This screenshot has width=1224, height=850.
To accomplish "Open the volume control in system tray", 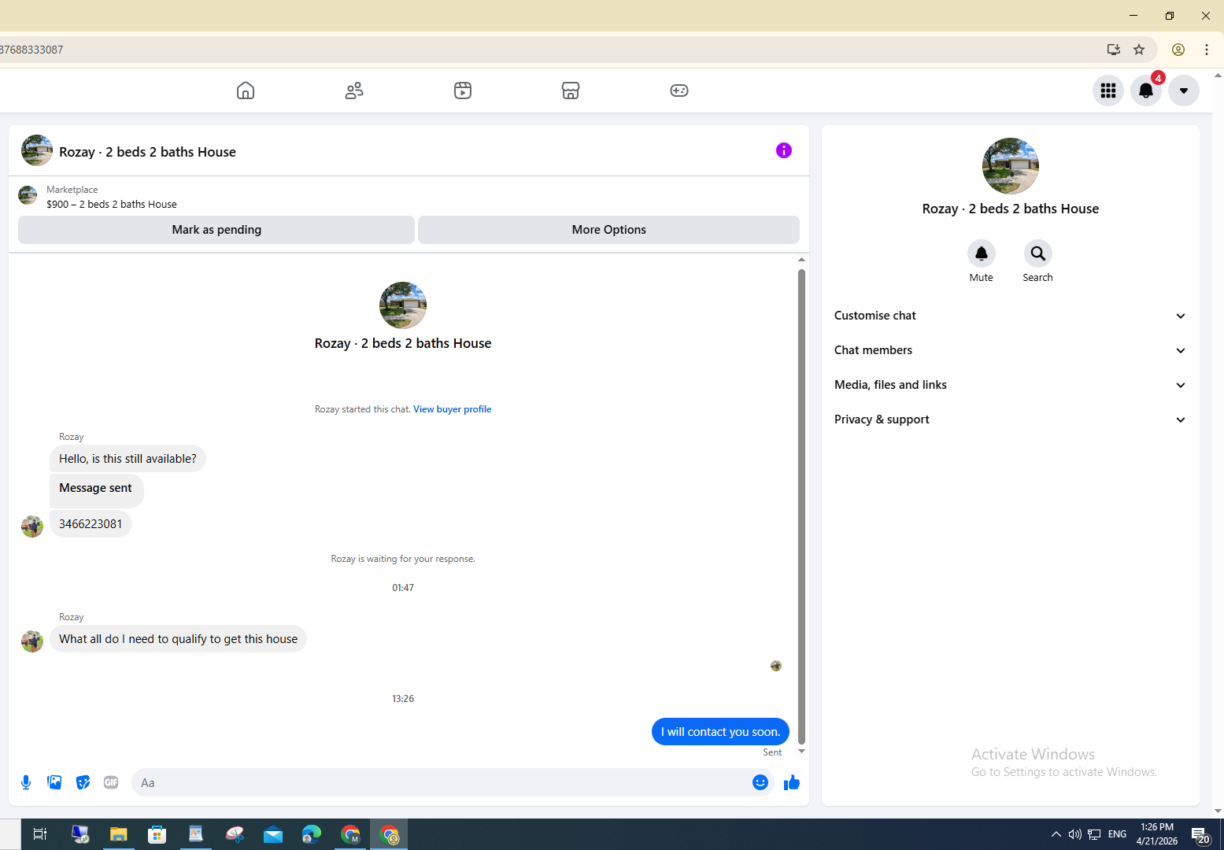I will [x=1075, y=834].
